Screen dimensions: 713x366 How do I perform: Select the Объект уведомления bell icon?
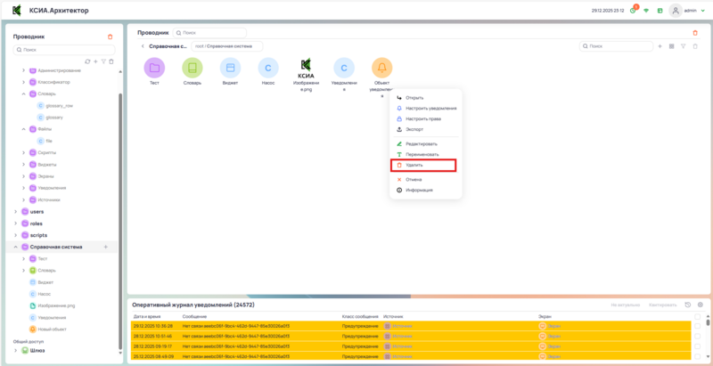pyautogui.click(x=381, y=68)
